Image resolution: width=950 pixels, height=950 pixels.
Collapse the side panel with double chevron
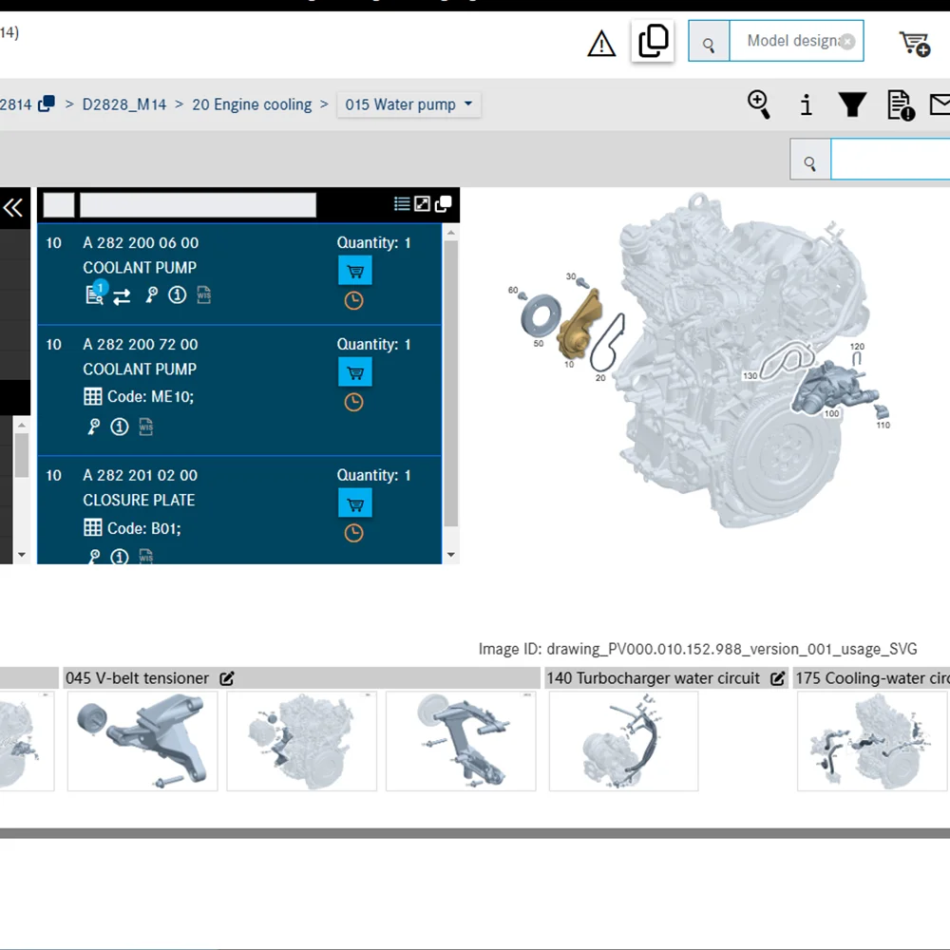[13, 208]
